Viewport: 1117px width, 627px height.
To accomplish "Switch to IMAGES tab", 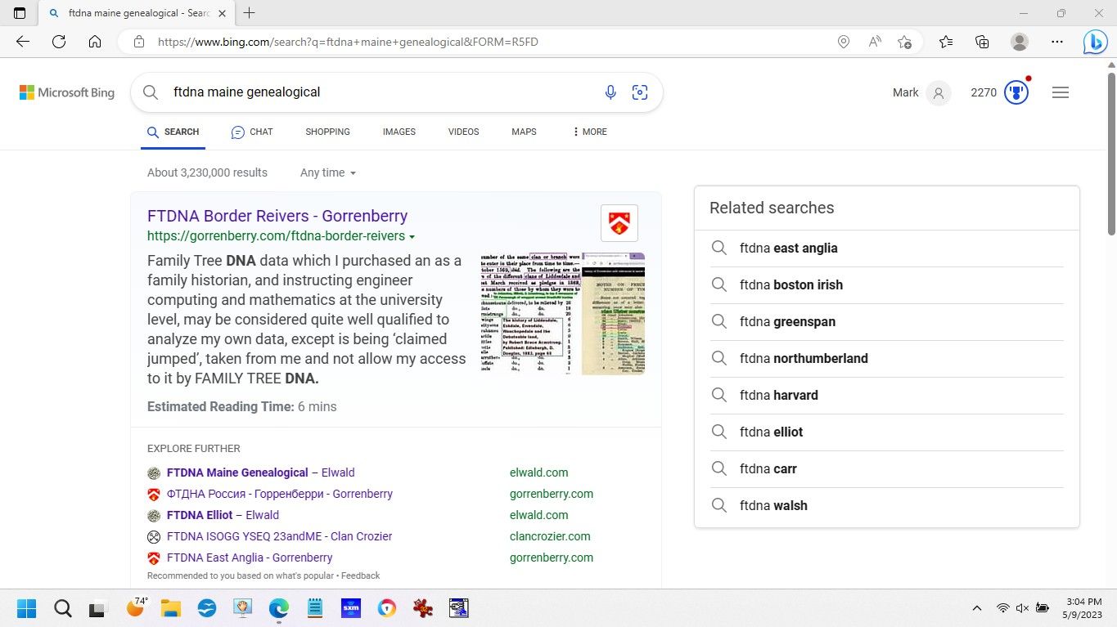I will pos(399,132).
